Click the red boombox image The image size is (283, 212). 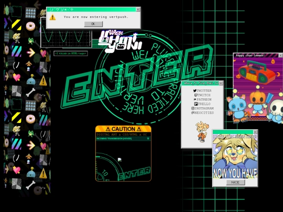[x=257, y=72]
